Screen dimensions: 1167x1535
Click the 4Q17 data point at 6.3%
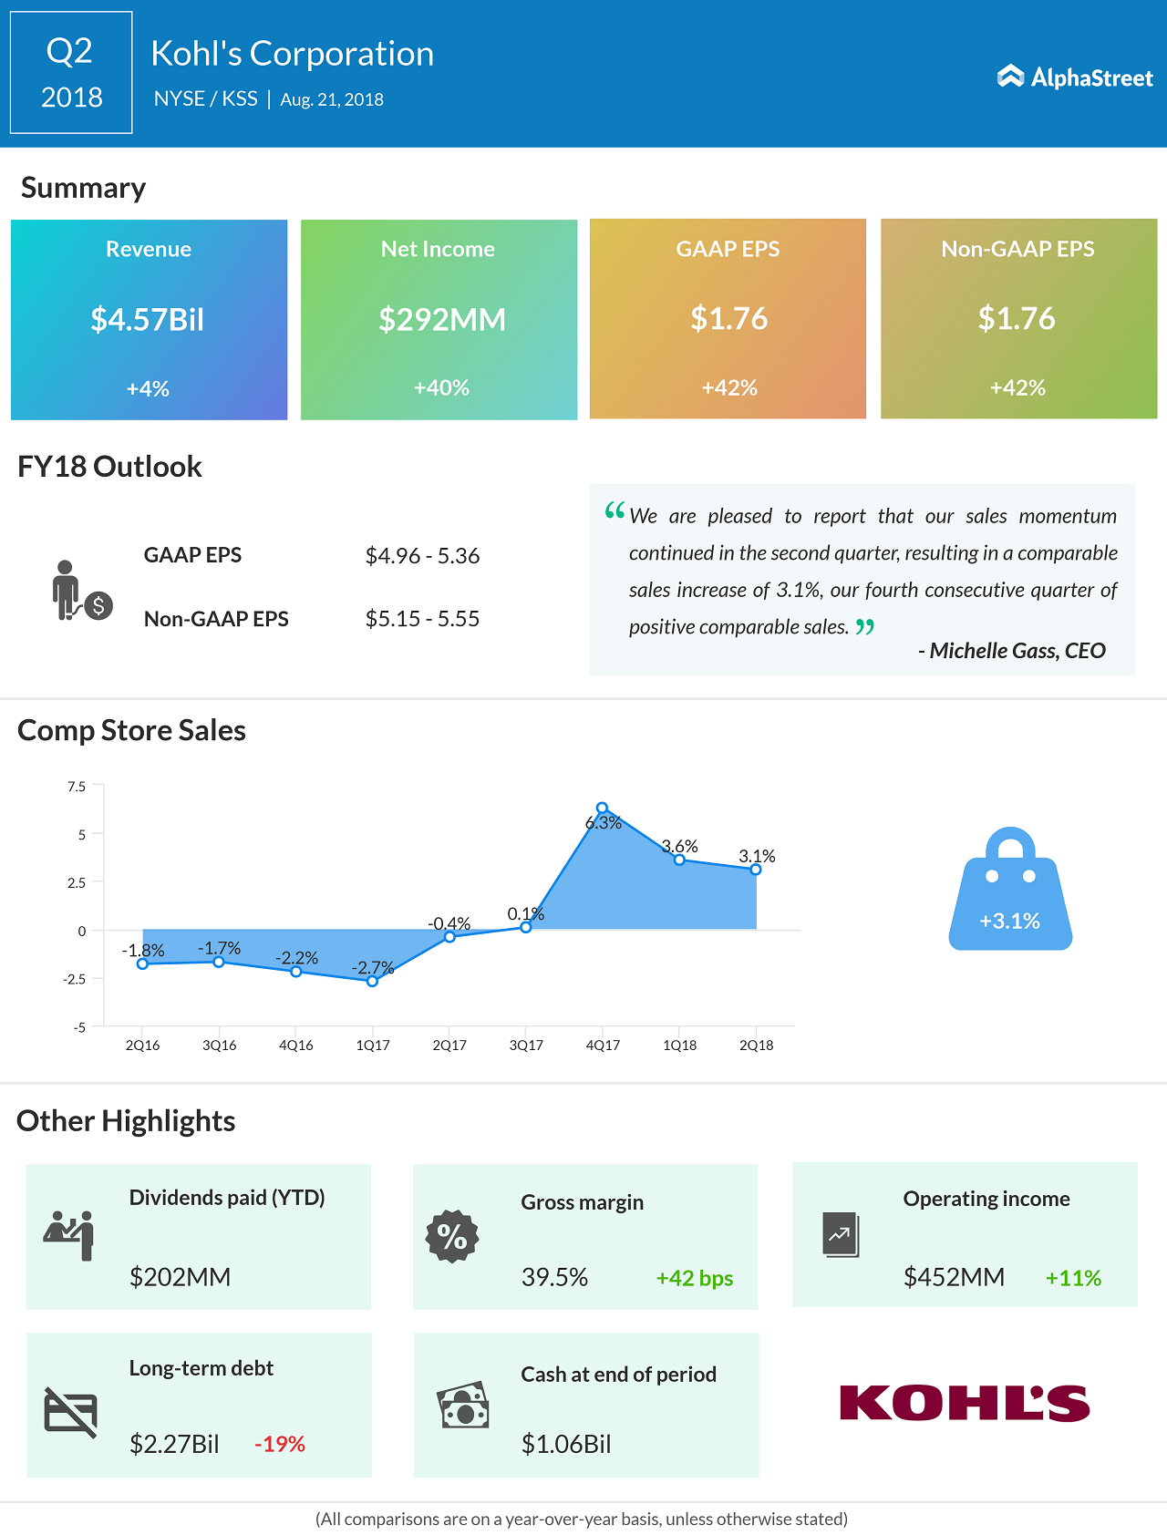tap(602, 809)
